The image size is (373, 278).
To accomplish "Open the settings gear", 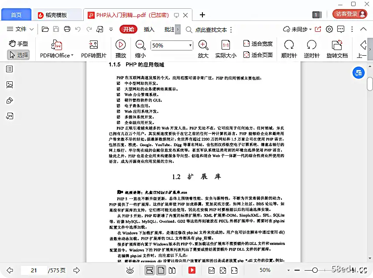I will pyautogui.click(x=329, y=29).
